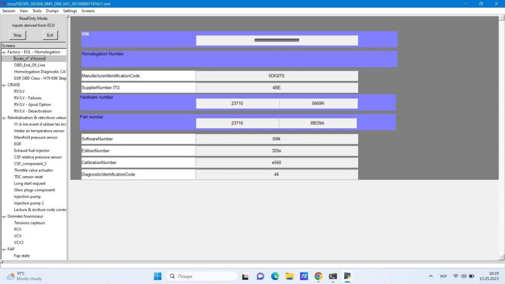Image resolution: width=505 pixels, height=284 pixels.
Task: Click EditionNumber value 320e
Action: (x=277, y=151)
